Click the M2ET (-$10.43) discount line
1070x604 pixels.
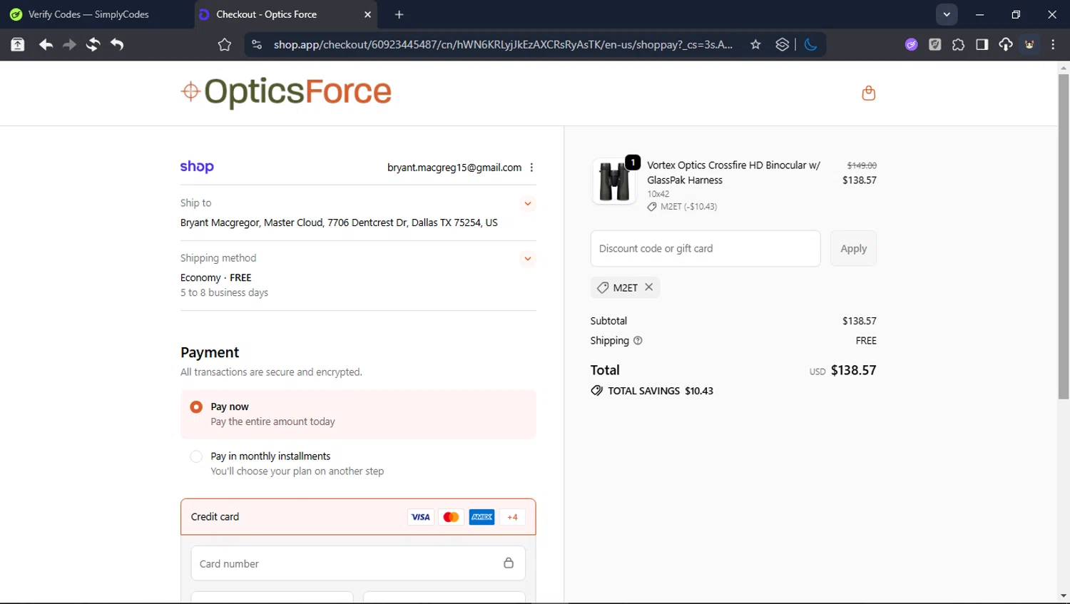(x=682, y=207)
